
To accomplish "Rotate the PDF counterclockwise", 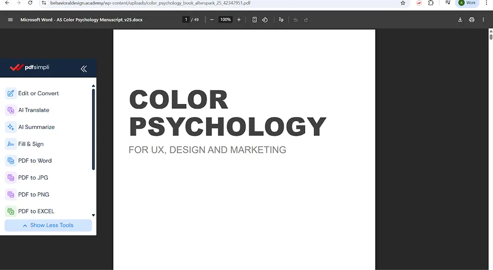I will (x=265, y=20).
